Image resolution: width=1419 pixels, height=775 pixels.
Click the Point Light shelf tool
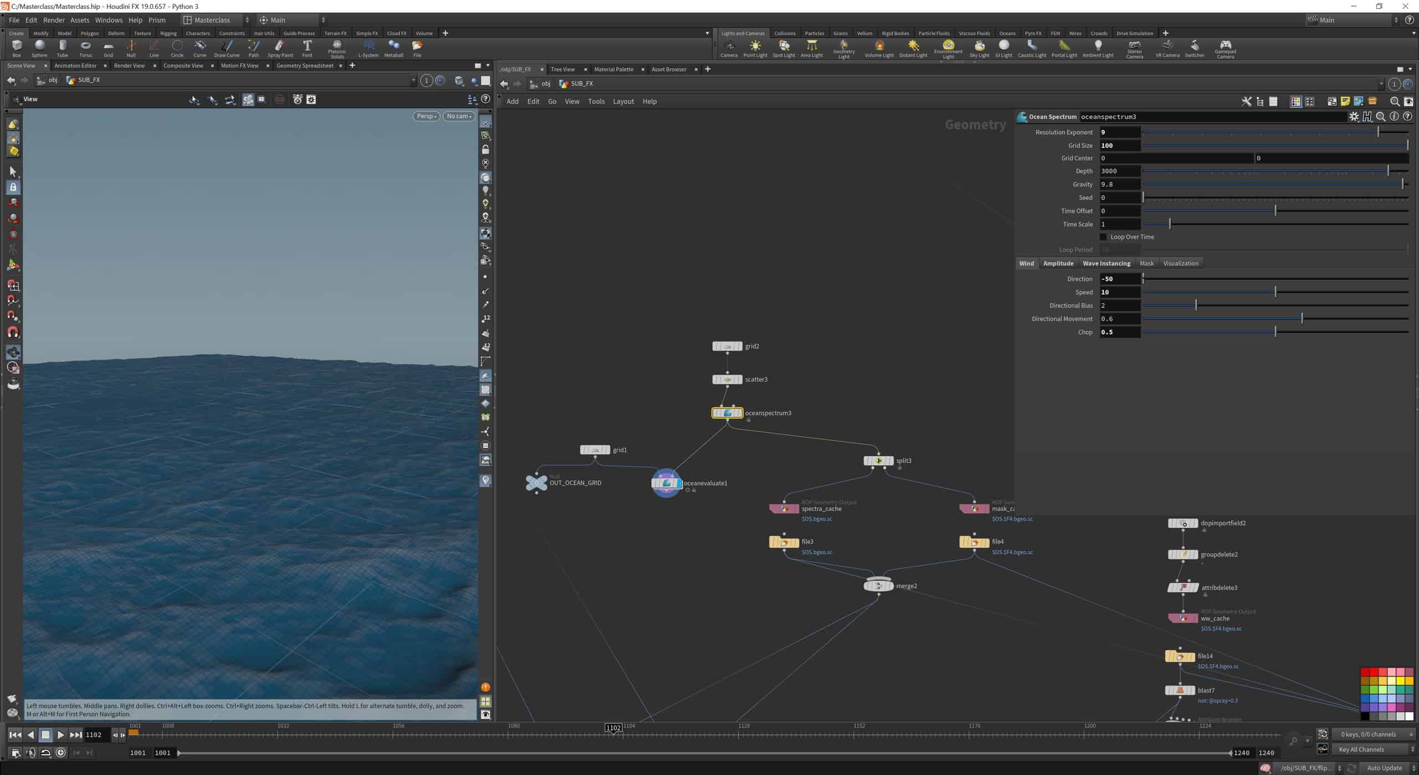point(755,48)
